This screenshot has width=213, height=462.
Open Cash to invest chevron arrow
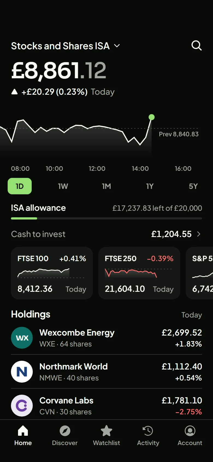[199, 234]
